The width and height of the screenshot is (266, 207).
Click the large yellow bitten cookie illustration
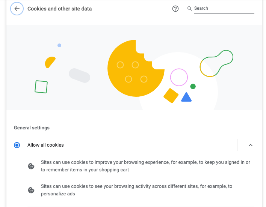tap(136, 68)
